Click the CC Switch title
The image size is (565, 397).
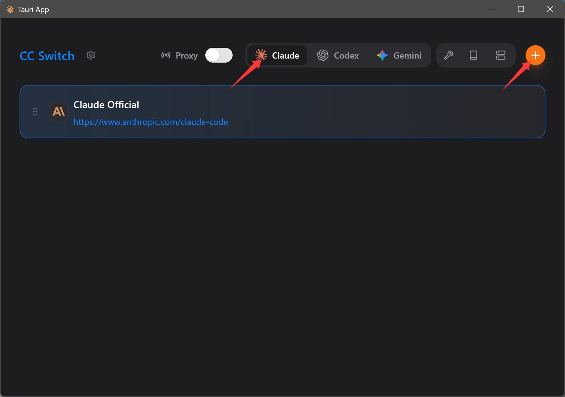pos(47,56)
